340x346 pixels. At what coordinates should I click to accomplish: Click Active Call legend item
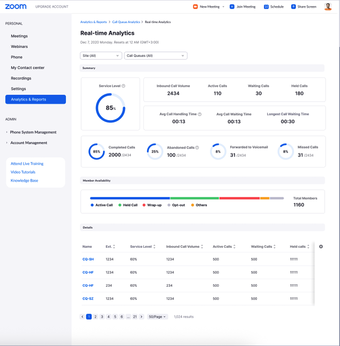click(102, 205)
